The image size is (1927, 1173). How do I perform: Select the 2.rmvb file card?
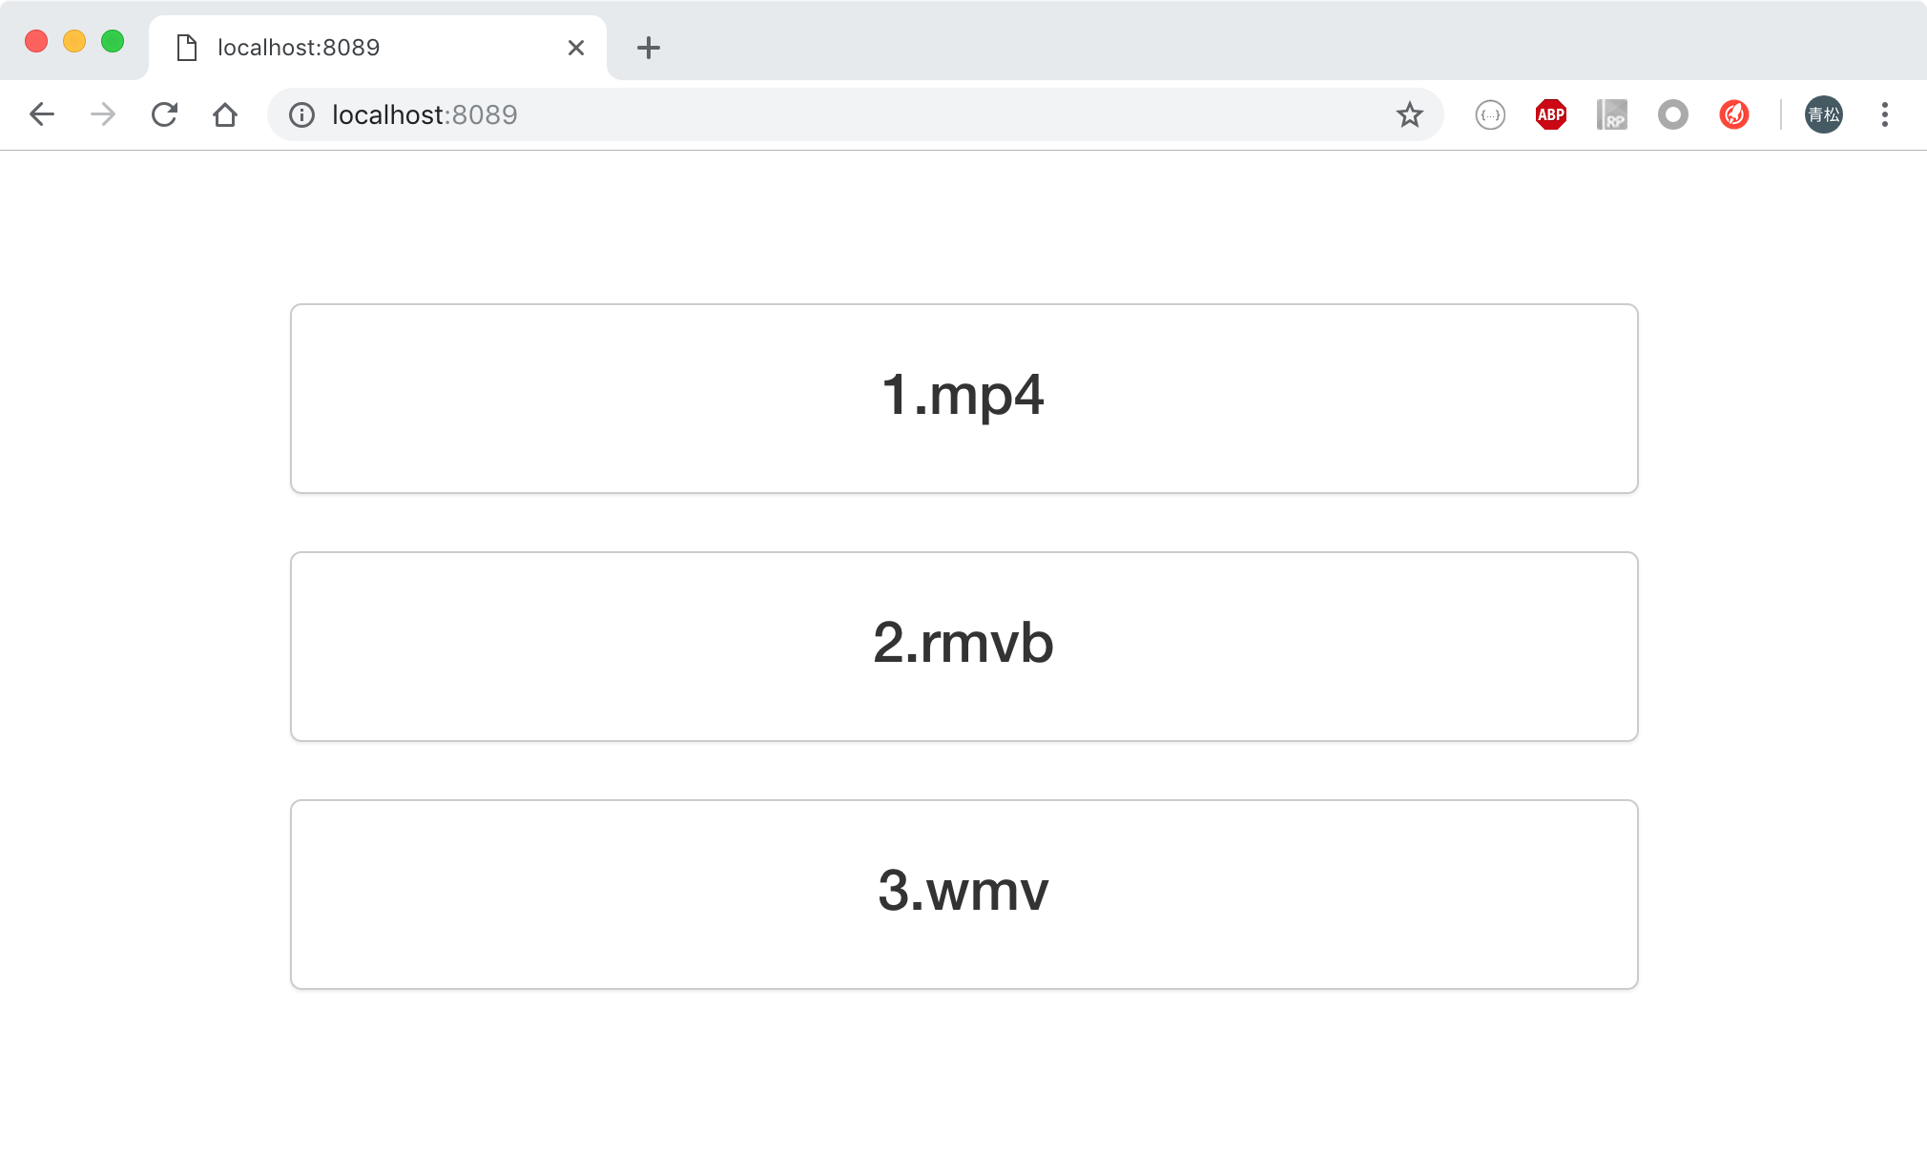pos(963,646)
